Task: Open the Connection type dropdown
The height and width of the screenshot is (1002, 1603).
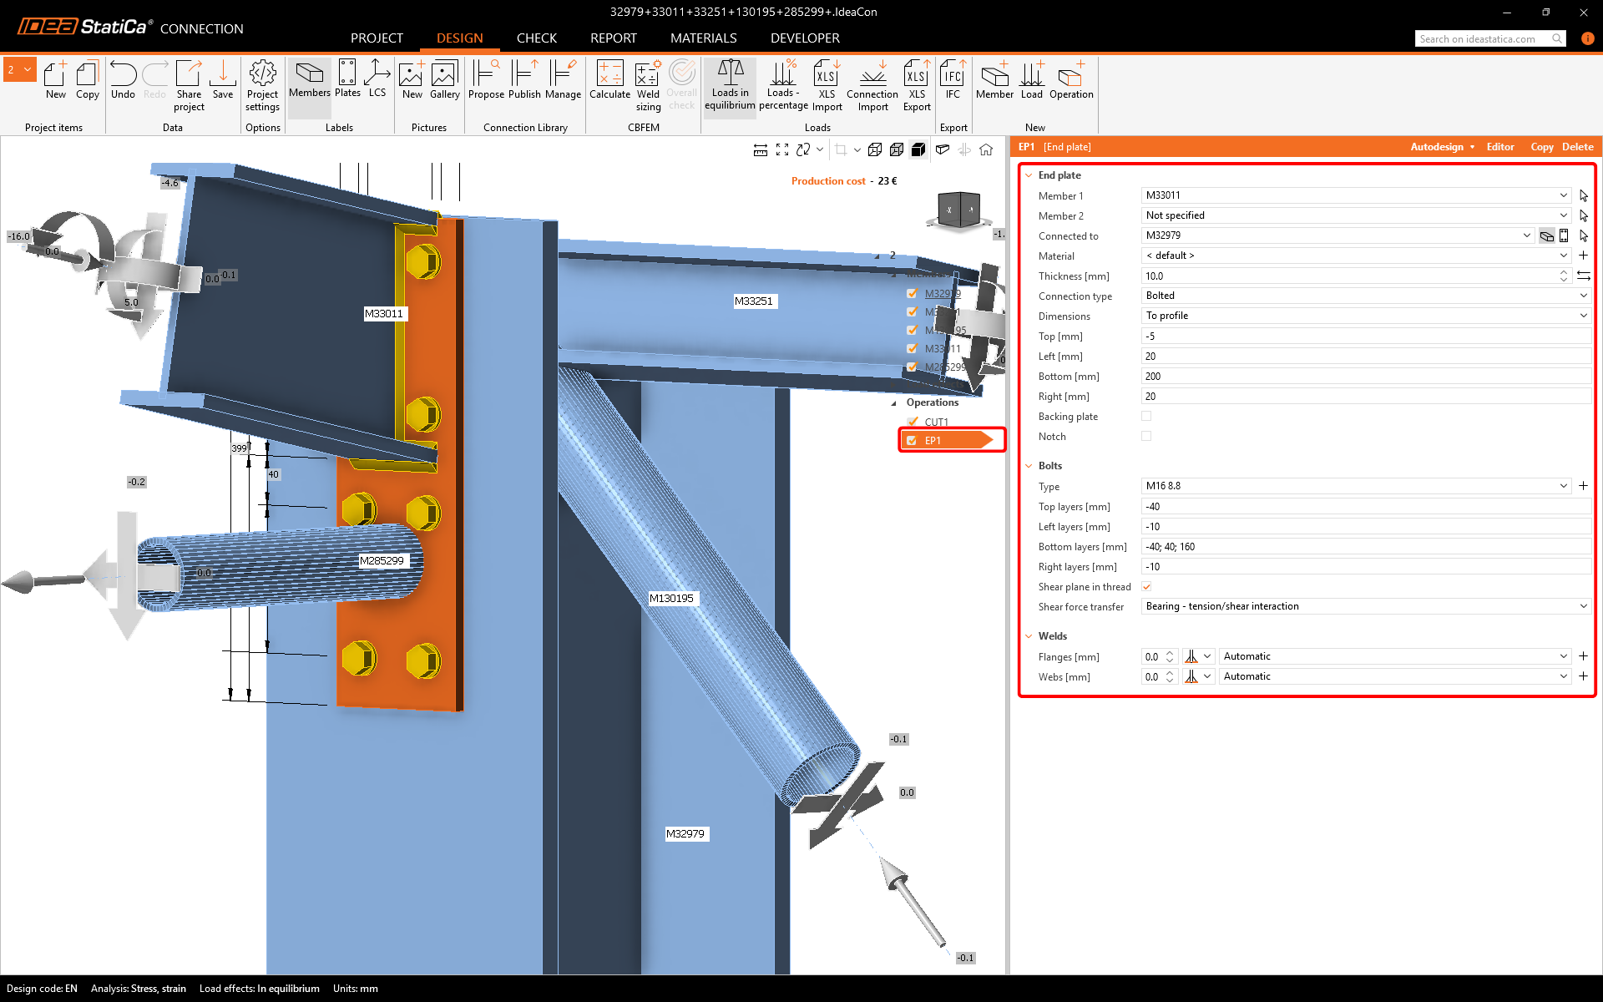Action: [x=1364, y=296]
